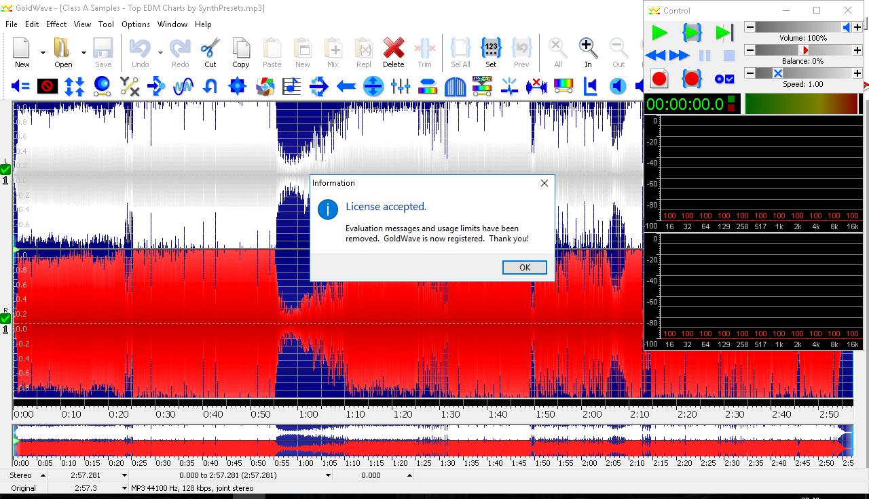Click the Sel All toolbar icon

460,49
